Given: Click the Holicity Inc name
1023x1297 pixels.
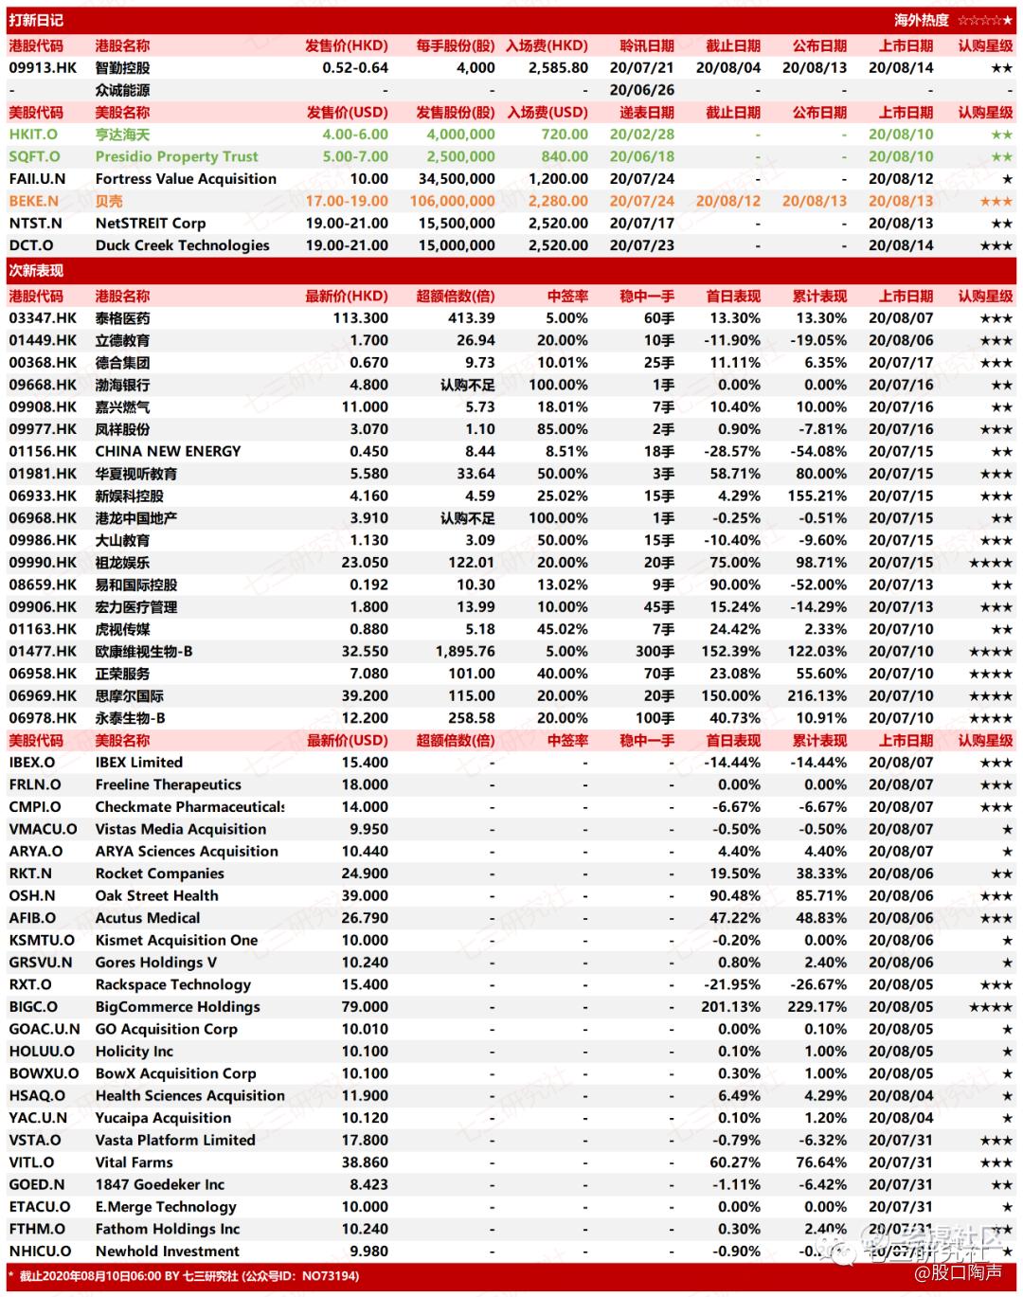Looking at the screenshot, I should (135, 1052).
